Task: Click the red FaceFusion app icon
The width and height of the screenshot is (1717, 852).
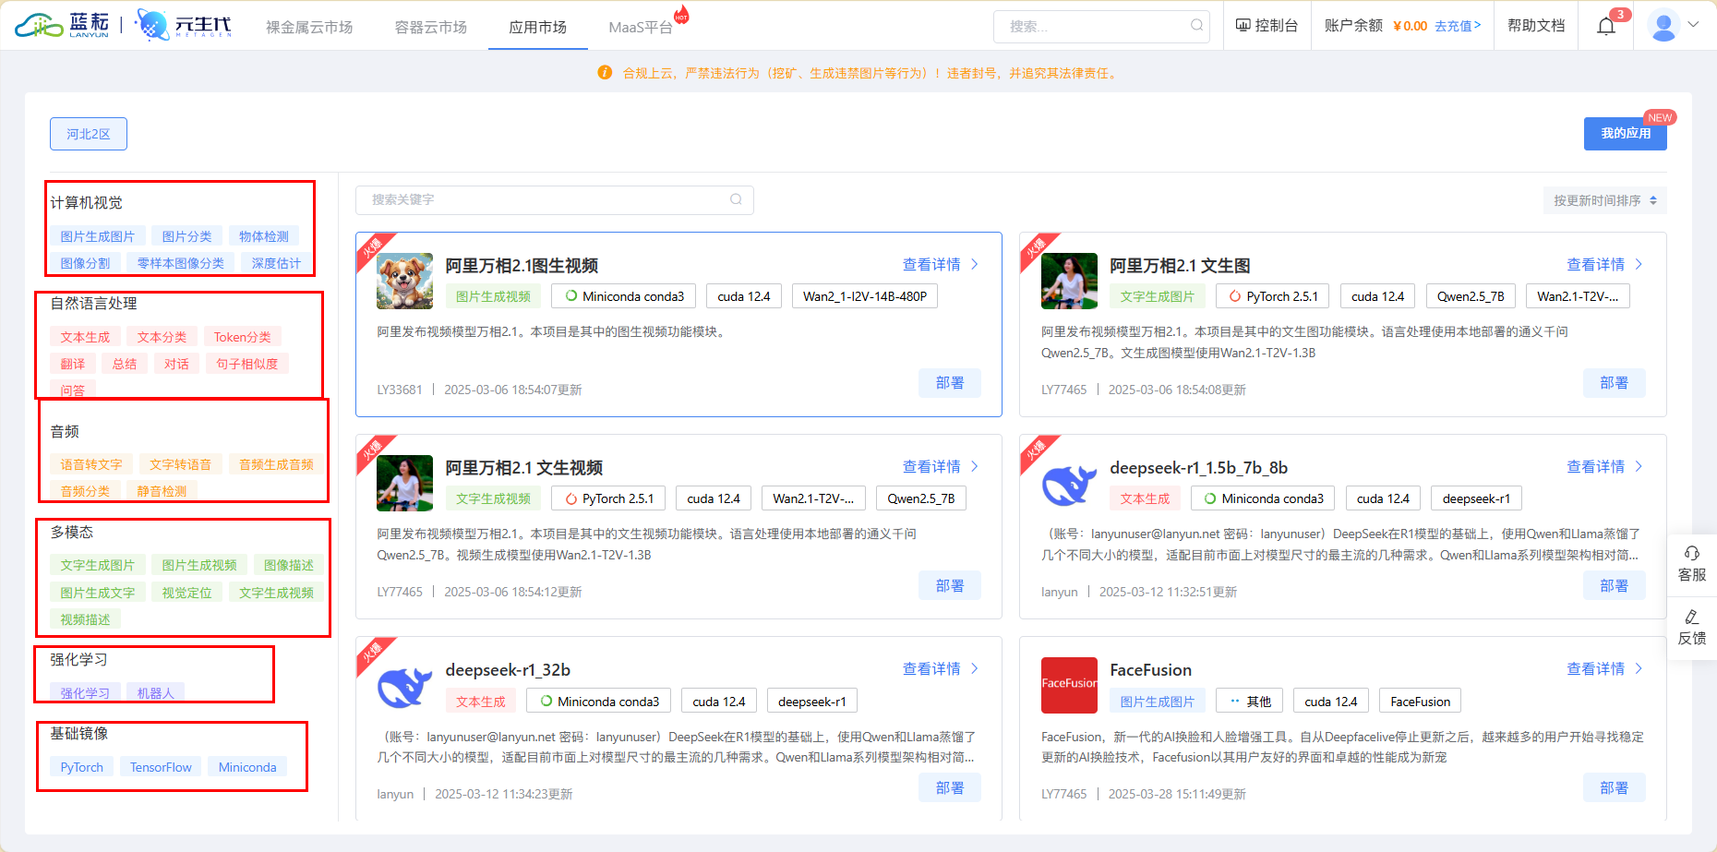Action: [x=1069, y=685]
